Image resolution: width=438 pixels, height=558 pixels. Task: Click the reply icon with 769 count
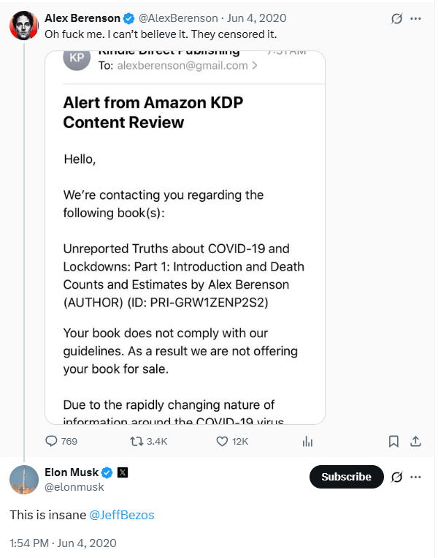click(x=52, y=441)
